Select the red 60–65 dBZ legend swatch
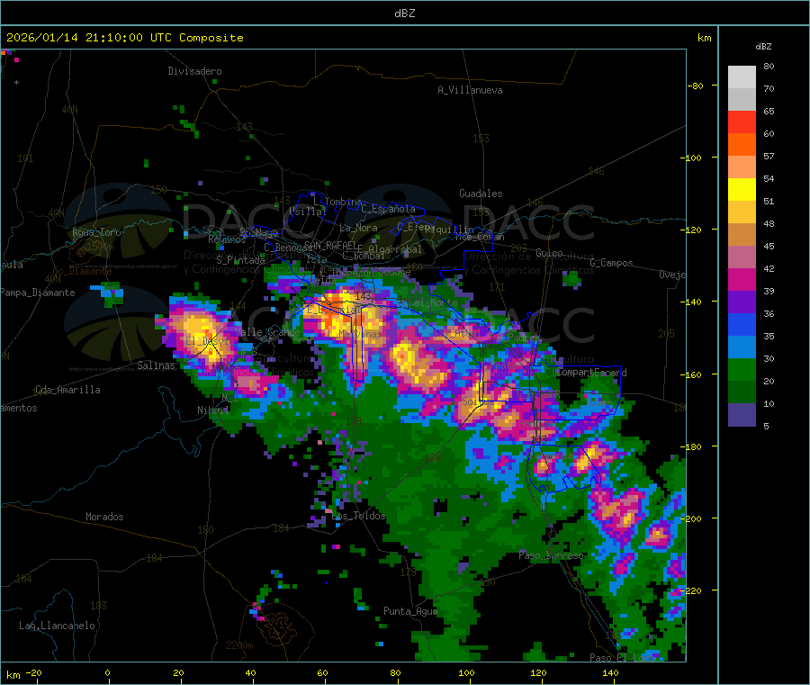This screenshot has width=810, height=685. point(742,122)
